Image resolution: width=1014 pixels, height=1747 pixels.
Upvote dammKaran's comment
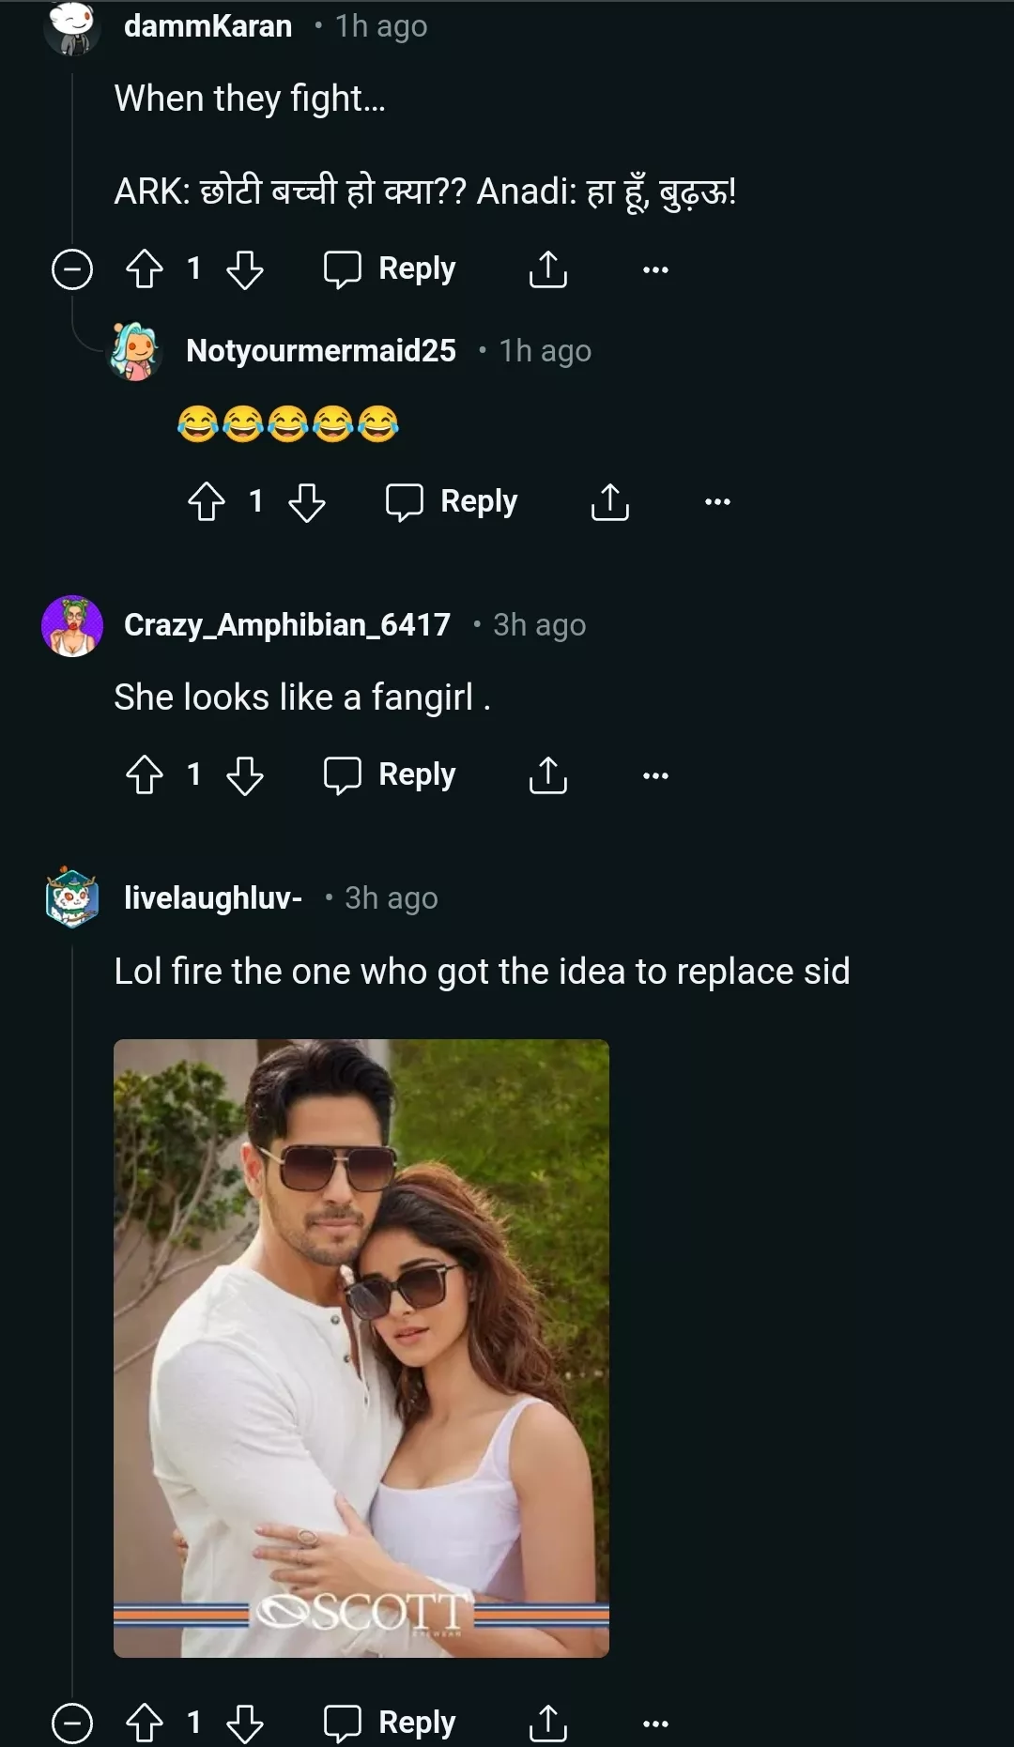(x=145, y=269)
